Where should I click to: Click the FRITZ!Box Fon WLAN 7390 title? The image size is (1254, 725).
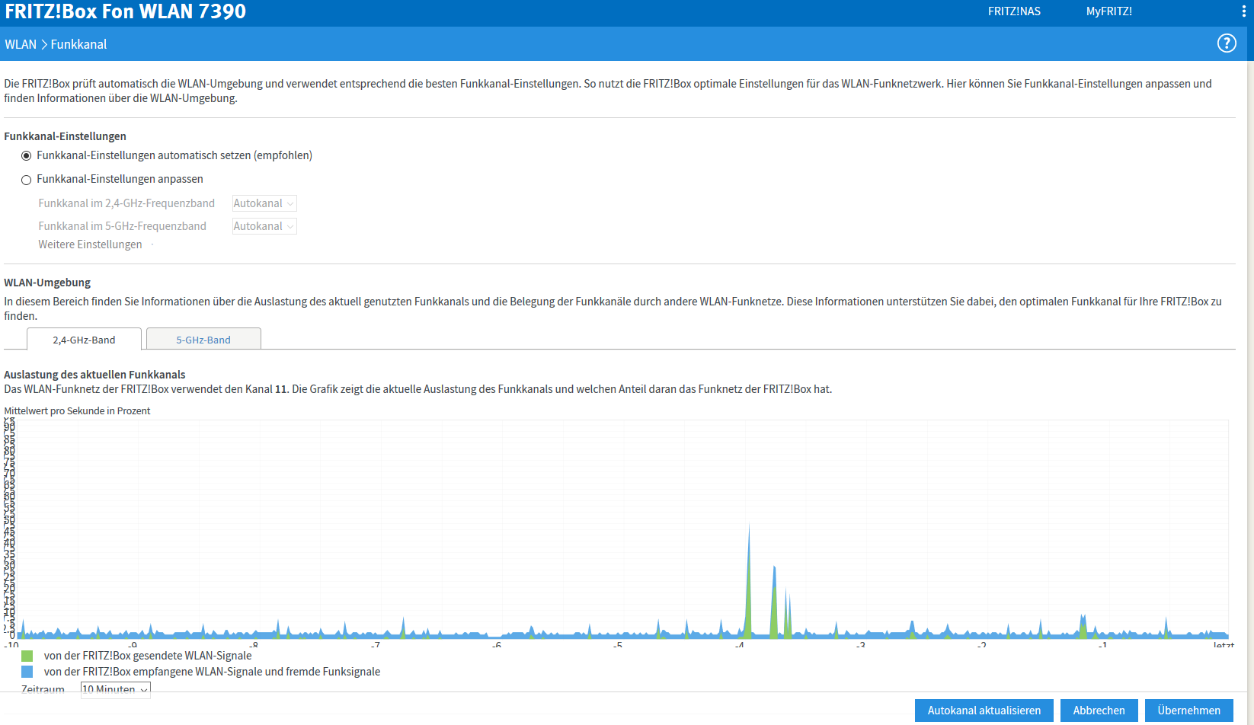point(126,11)
